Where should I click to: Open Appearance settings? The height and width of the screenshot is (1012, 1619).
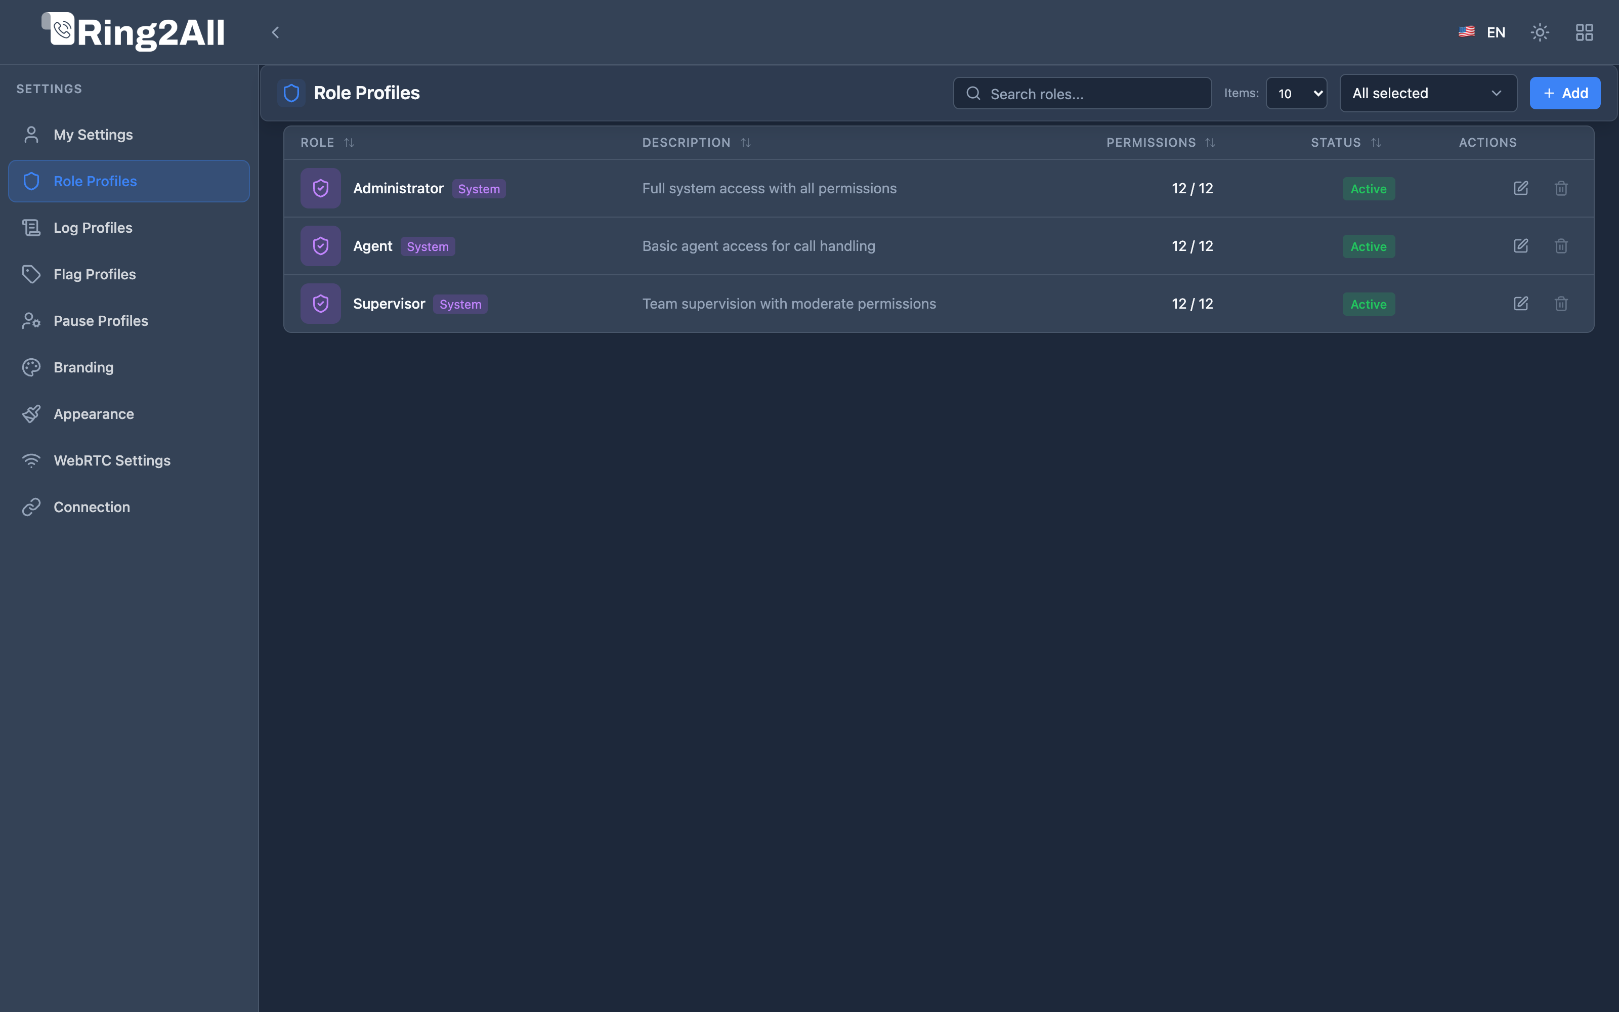click(x=129, y=413)
